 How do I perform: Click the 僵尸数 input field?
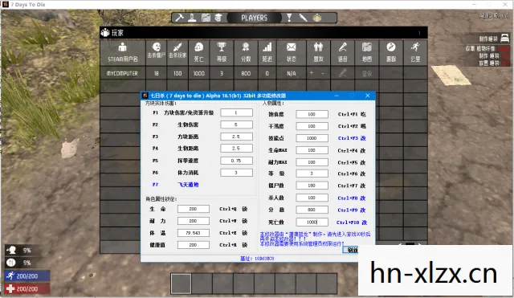[x=312, y=186]
